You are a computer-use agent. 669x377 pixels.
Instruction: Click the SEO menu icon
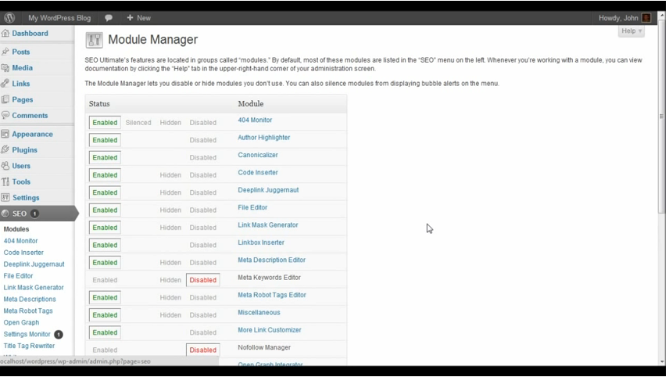point(5,214)
